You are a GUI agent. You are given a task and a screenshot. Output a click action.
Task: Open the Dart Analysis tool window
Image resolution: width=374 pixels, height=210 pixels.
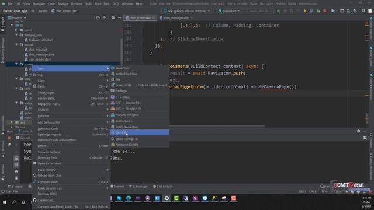coord(162,187)
